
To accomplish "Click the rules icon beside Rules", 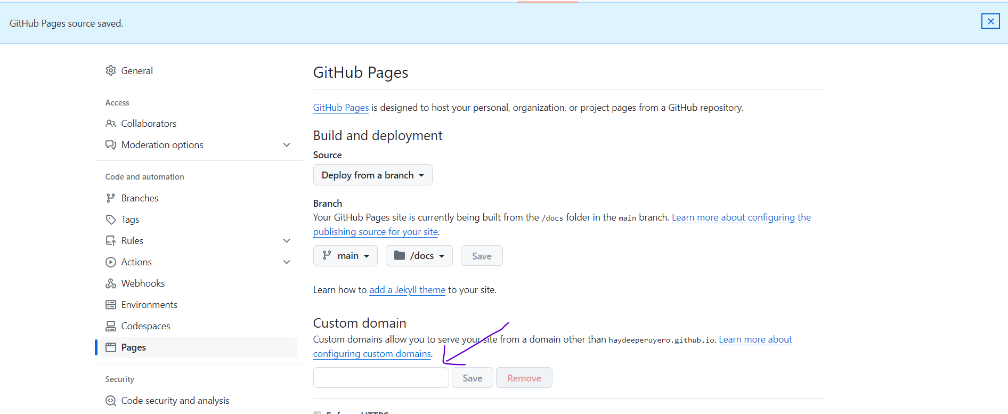I will [x=111, y=241].
